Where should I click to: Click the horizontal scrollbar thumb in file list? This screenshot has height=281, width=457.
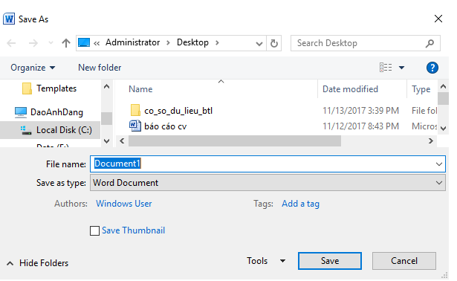(235, 141)
